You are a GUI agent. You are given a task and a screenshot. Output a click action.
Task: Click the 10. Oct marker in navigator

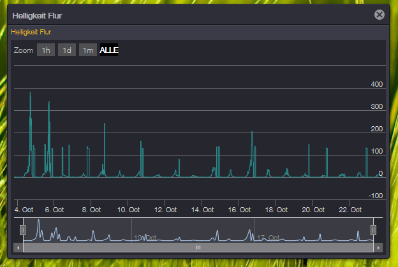pos(144,238)
